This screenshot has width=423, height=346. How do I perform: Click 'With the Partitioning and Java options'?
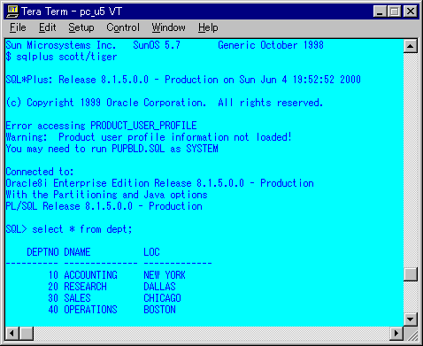tap(106, 195)
